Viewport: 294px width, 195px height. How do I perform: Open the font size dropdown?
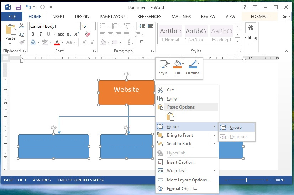(x=93, y=26)
